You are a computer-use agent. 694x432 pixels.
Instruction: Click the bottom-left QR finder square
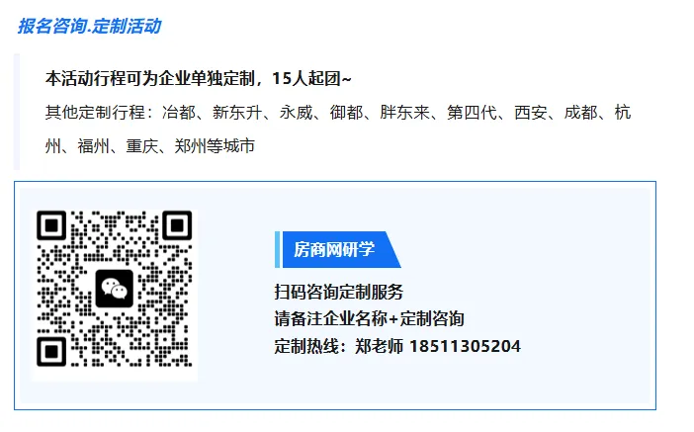51,352
